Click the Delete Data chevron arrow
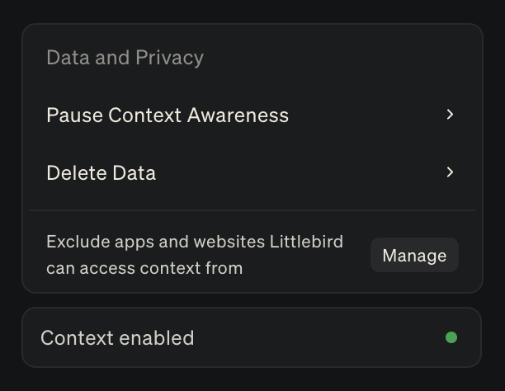This screenshot has width=505, height=391. coord(450,172)
